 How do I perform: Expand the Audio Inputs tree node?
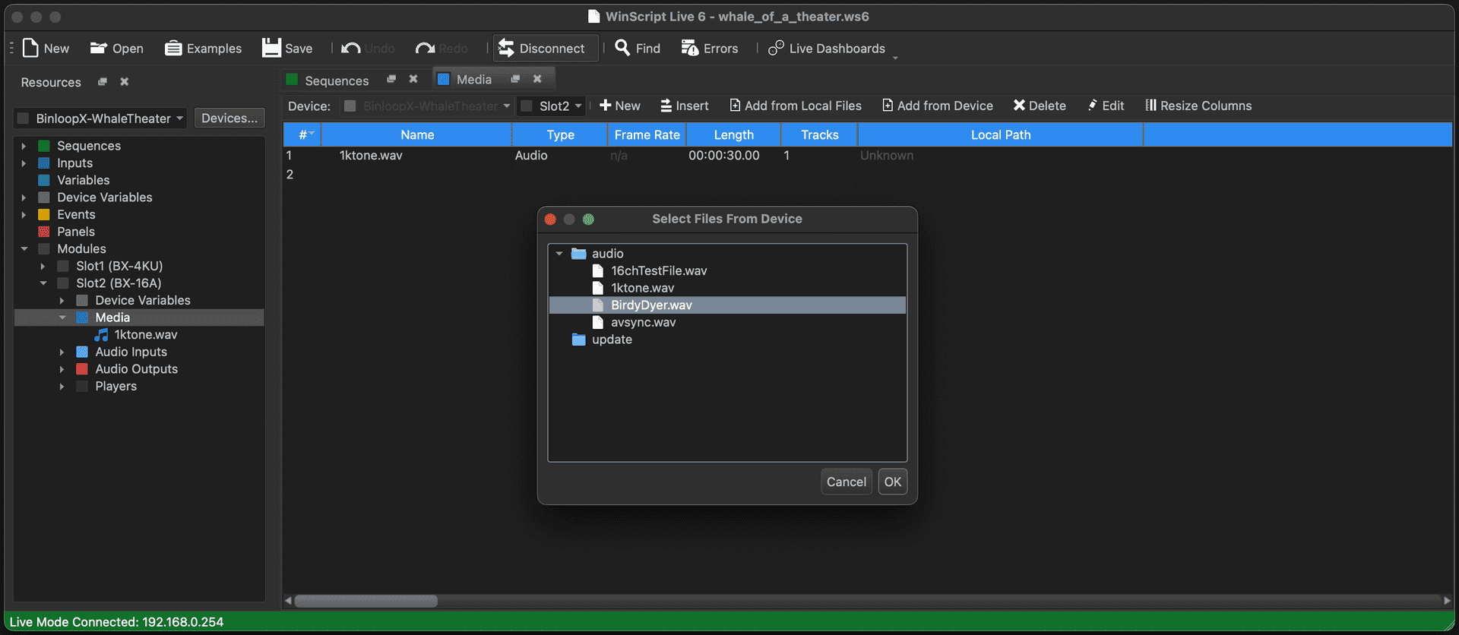tap(62, 352)
